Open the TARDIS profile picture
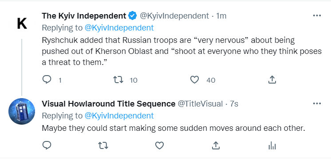 pos(22,111)
